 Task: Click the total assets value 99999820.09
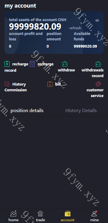(35, 27)
